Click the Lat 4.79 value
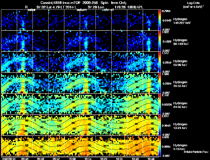 click(53, 7)
